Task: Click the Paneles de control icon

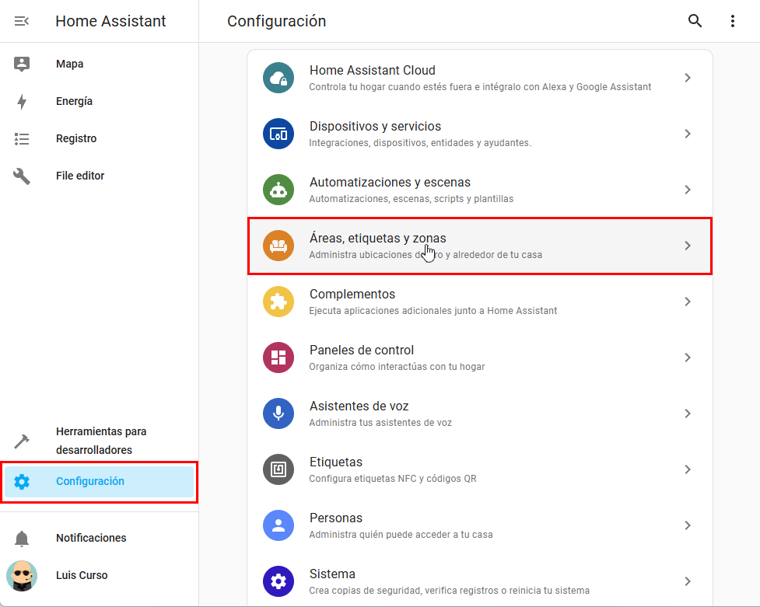Action: click(x=278, y=358)
